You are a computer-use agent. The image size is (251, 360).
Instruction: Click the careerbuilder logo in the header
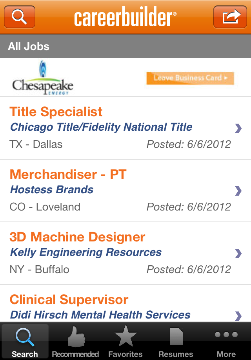pos(125,17)
